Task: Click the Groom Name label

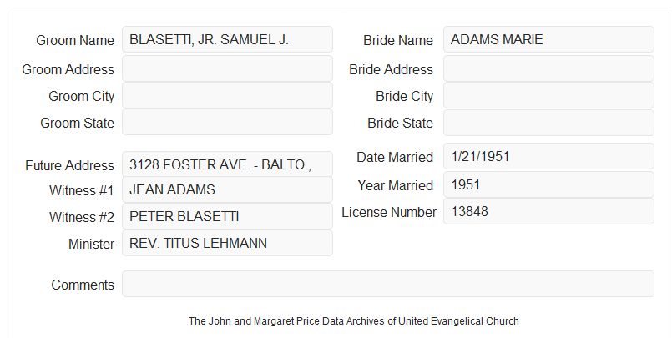Action: pyautogui.click(x=75, y=40)
